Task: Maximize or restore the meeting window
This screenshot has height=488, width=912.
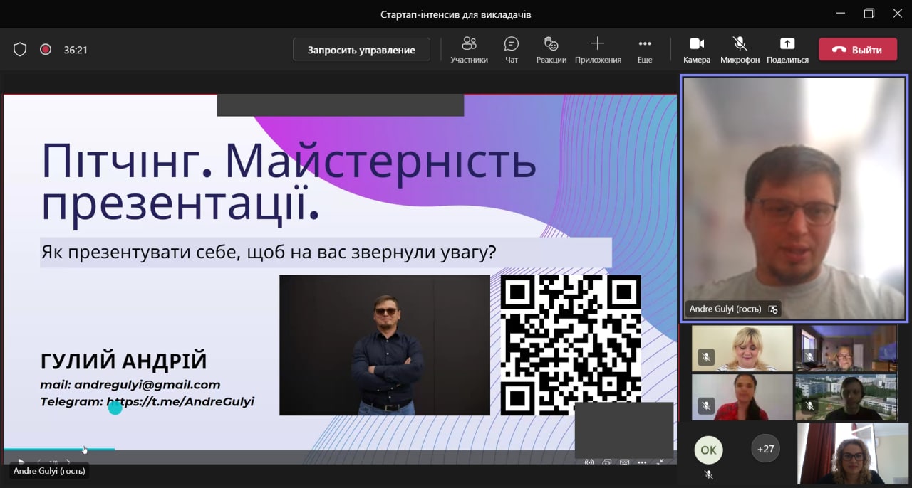Action: click(x=869, y=14)
